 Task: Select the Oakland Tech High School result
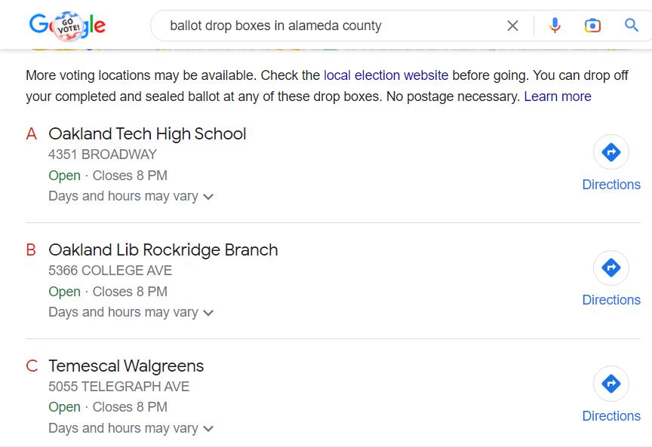point(147,134)
